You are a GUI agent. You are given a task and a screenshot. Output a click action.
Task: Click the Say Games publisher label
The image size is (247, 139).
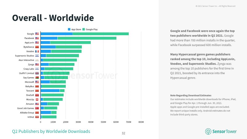[x=28, y=78]
